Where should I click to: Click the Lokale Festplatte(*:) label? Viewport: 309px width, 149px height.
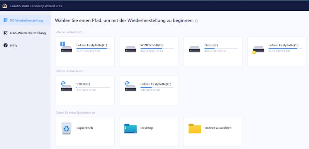[x=284, y=45]
